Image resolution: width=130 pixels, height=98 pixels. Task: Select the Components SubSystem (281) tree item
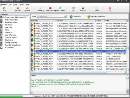pos(16,17)
